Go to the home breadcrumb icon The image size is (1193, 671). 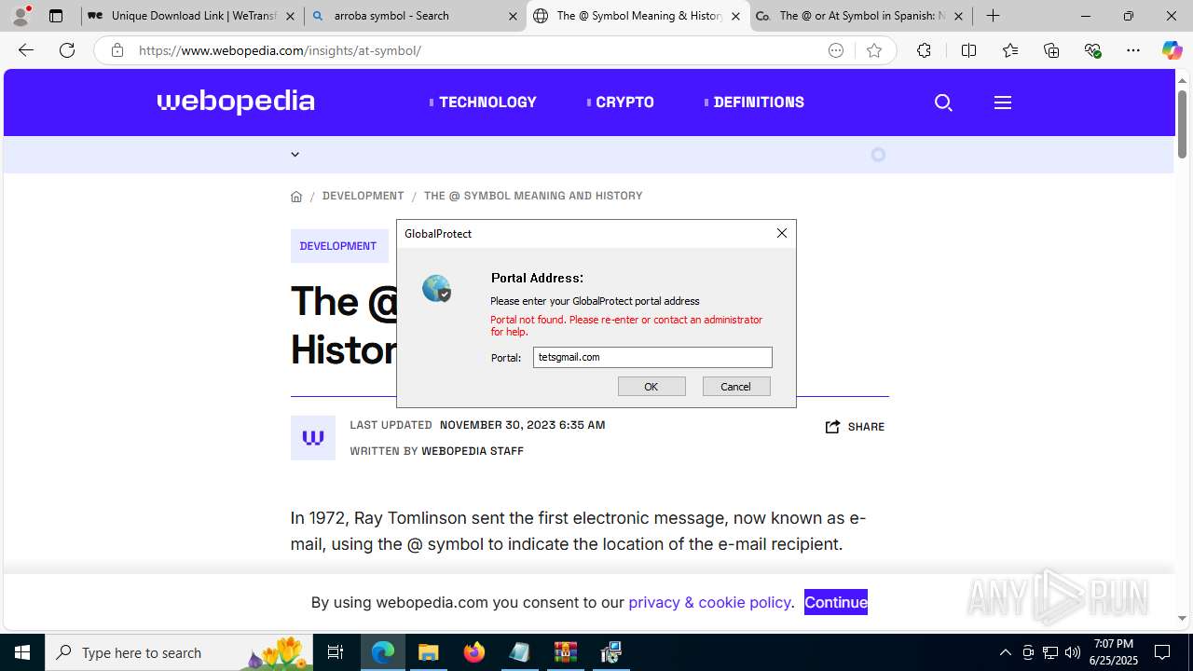296,196
